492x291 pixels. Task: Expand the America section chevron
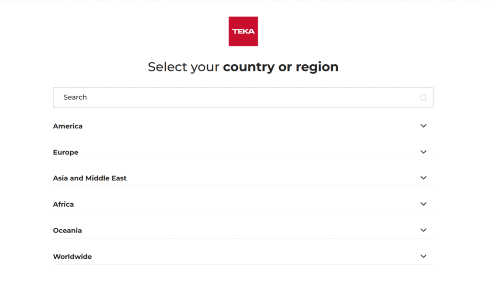[424, 126]
